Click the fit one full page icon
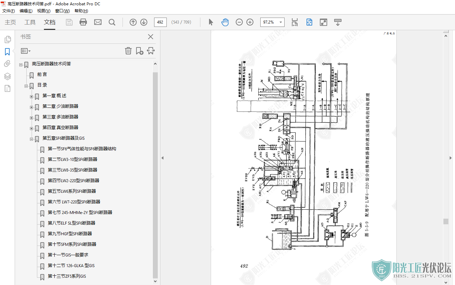The height and width of the screenshot is (285, 455). coord(309,22)
